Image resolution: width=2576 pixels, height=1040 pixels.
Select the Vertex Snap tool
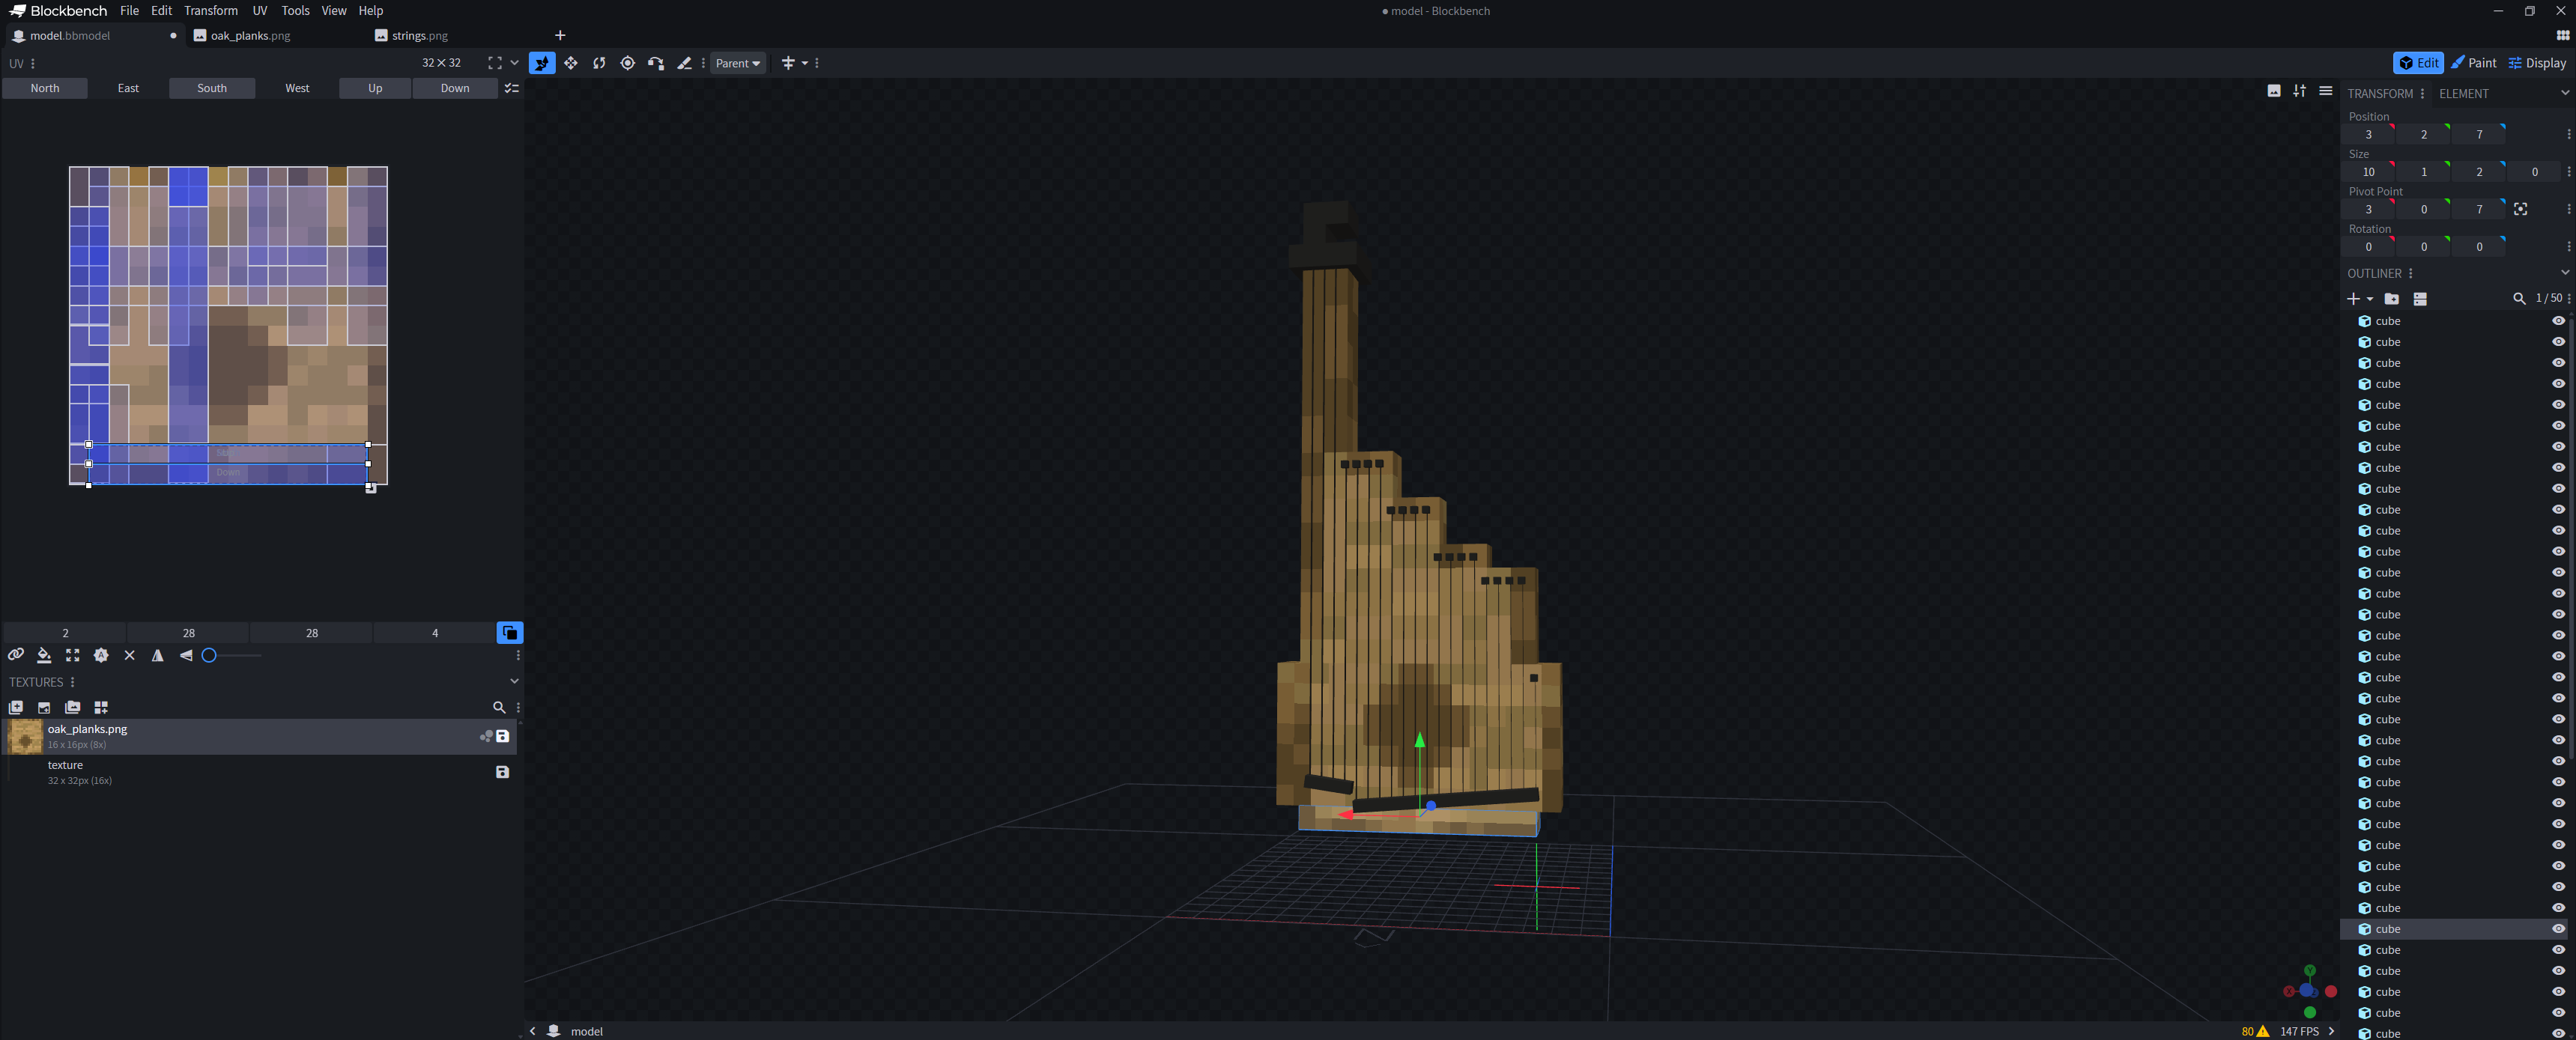[656, 63]
